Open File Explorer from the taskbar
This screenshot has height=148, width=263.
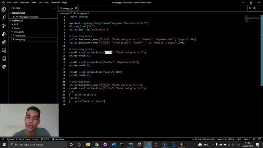click(88, 144)
